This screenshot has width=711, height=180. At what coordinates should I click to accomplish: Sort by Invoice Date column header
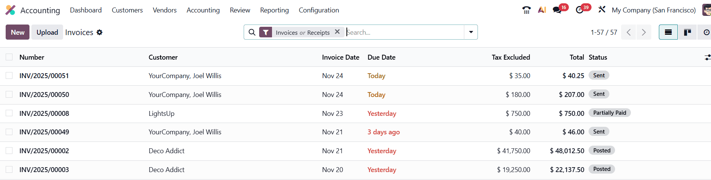340,57
